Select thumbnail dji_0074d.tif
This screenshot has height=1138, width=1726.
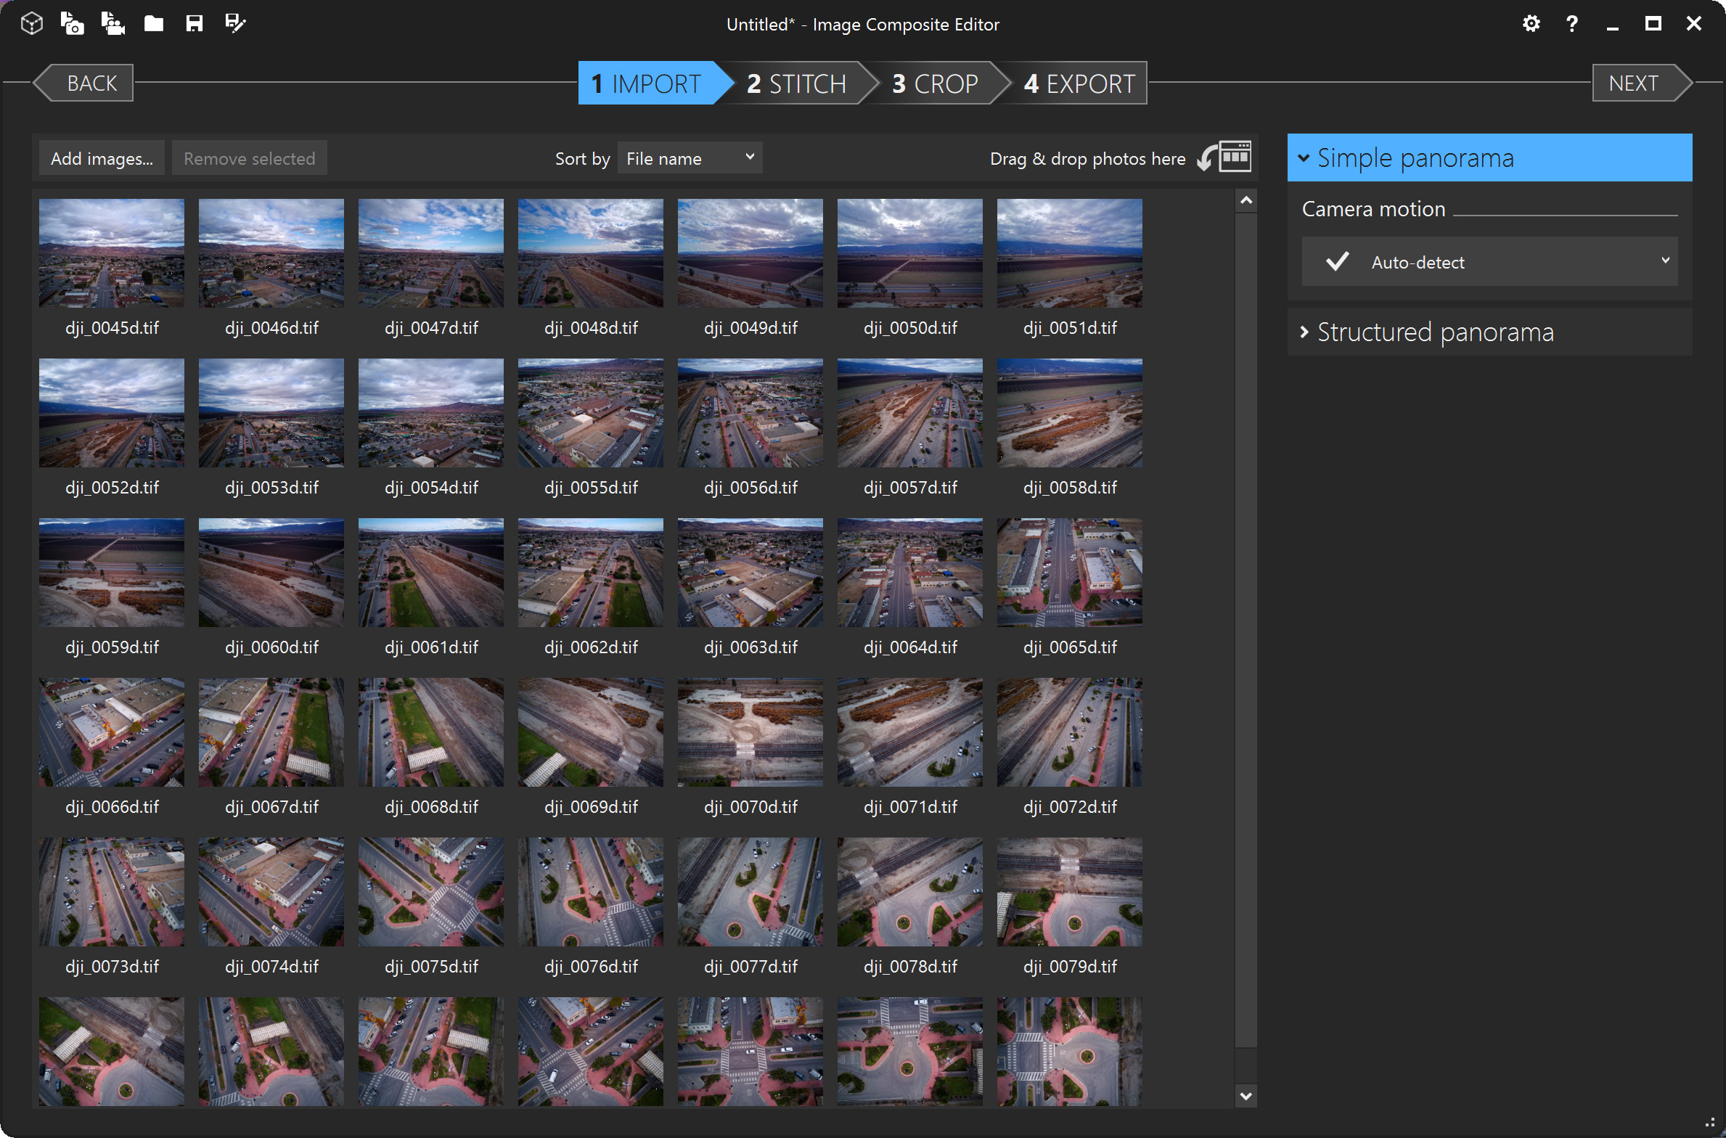(271, 892)
